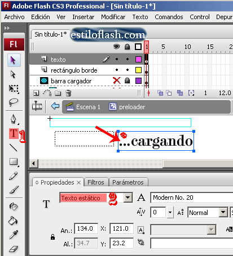Switch to the Filtros tab
Image resolution: width=233 pixels, height=256 pixels.
[96, 182]
